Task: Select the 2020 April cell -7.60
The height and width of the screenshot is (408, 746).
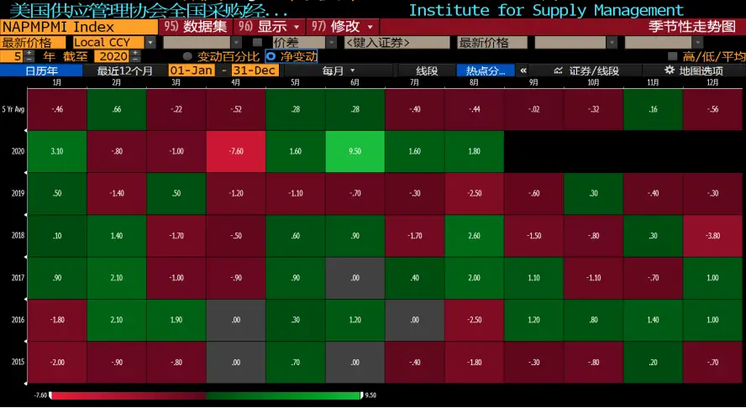Action: point(236,151)
